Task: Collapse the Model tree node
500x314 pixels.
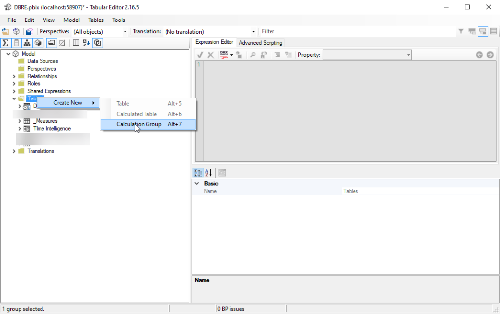Action: pyautogui.click(x=9, y=54)
